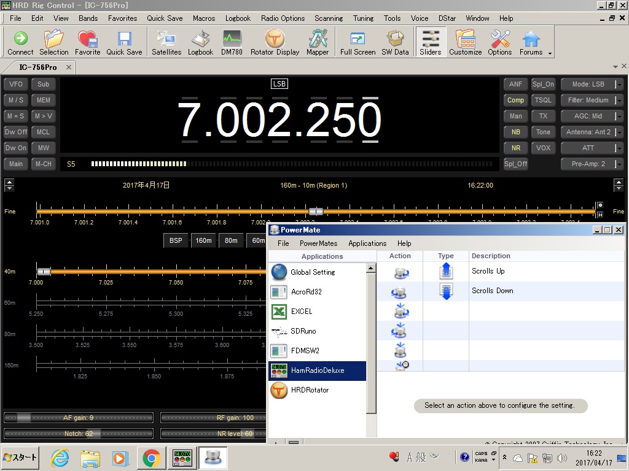Toggle the VOX button

tap(543, 148)
